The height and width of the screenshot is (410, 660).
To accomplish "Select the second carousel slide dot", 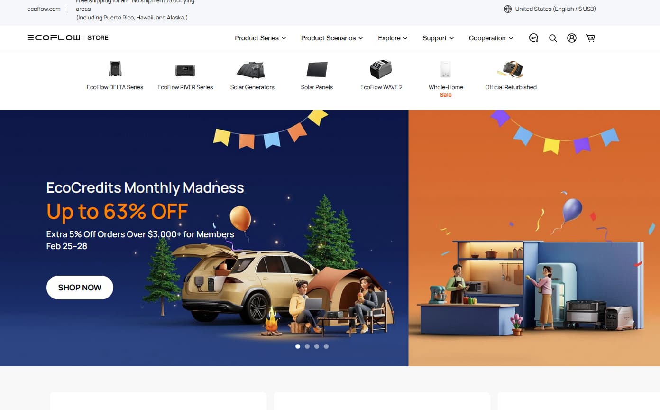I will [x=307, y=346].
